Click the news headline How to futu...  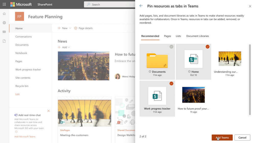[125, 54]
